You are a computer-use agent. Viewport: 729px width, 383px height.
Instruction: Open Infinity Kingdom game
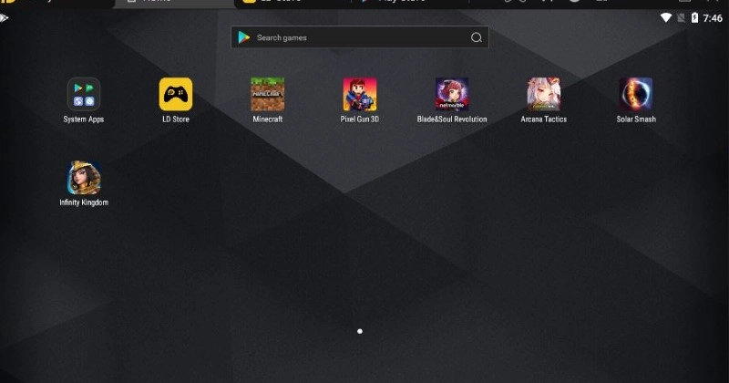(84, 177)
